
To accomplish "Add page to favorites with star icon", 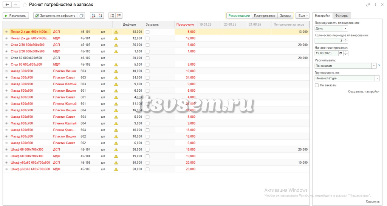I will [x=25, y=5].
